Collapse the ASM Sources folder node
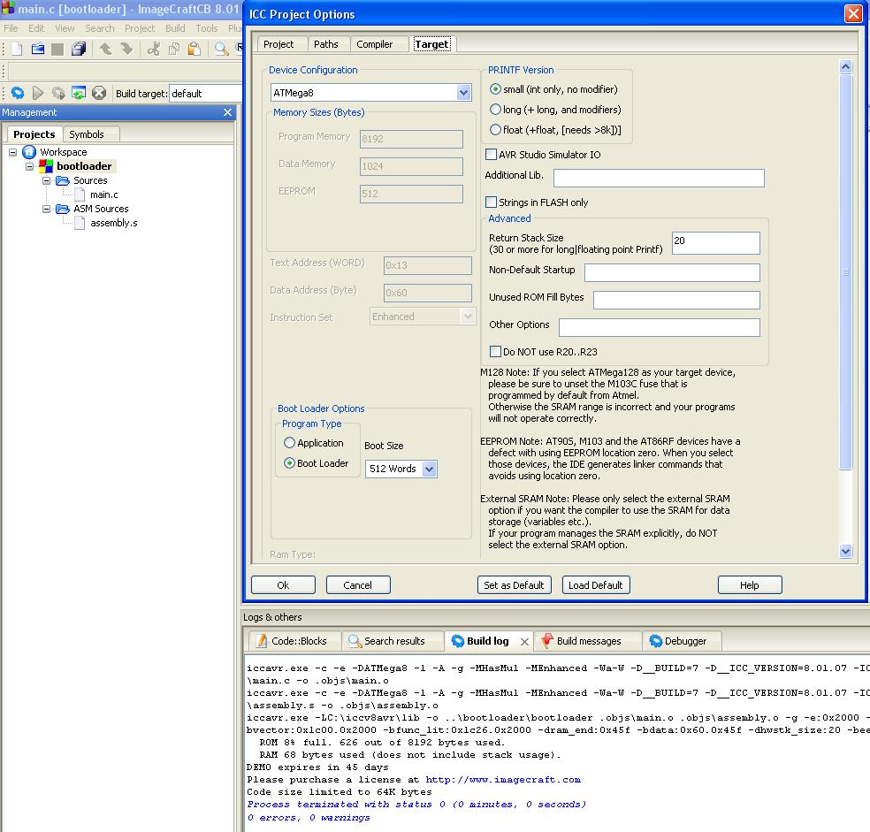Viewport: 870px width, 832px height. pos(47,209)
